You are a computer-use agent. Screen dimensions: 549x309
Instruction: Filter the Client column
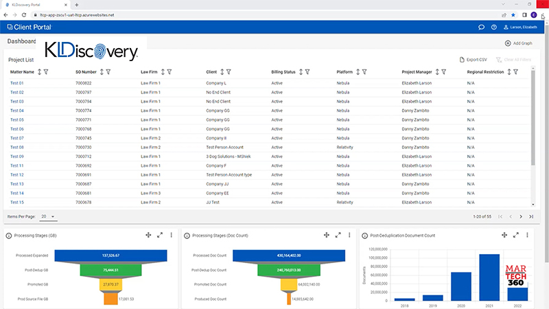[229, 72]
